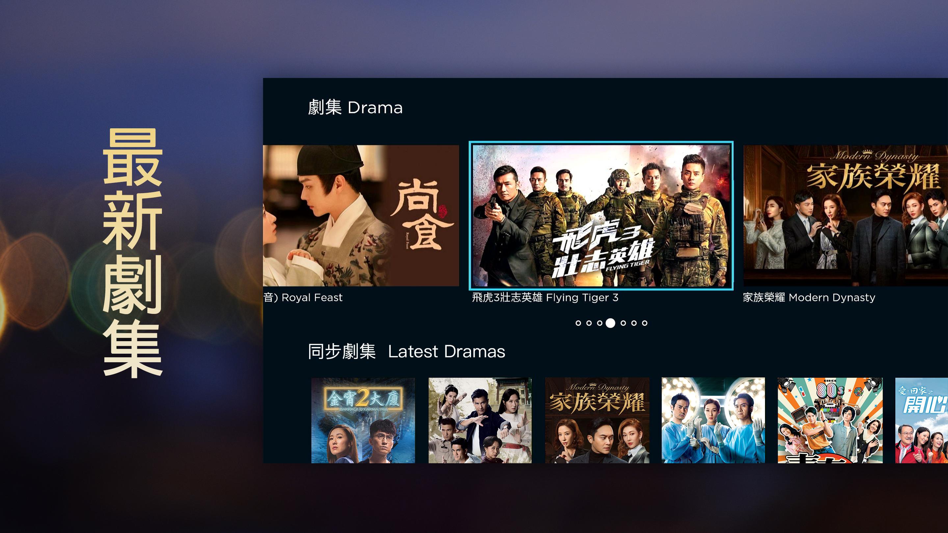Select the fifth carousel page dot
Screen dimensions: 948x533
coord(623,323)
